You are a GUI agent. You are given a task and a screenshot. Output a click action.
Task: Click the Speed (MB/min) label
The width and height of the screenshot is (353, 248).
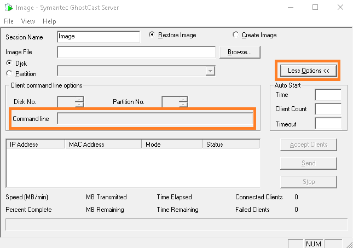click(x=27, y=197)
